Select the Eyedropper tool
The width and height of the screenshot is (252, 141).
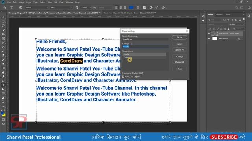pos(3,43)
